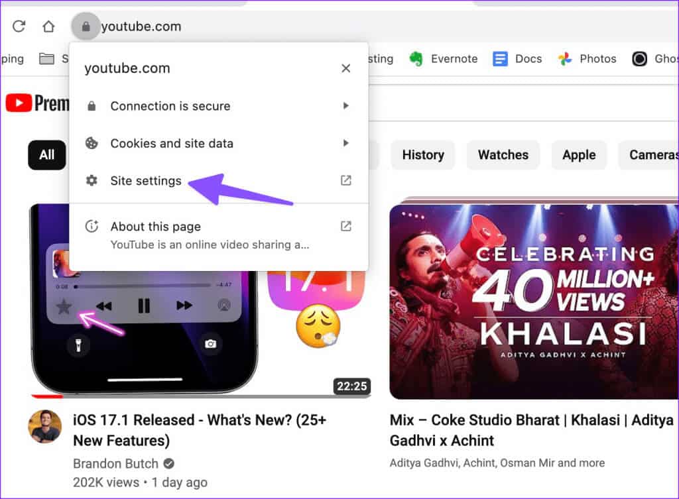The image size is (679, 499).
Task: Go to home page icon
Action: click(x=48, y=27)
